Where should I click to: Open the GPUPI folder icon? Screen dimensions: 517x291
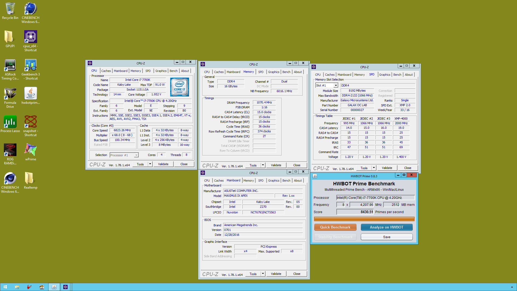click(x=10, y=39)
